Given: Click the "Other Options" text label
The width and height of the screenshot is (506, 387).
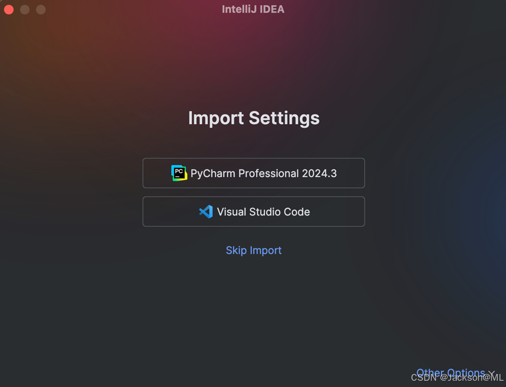Looking at the screenshot, I should (x=450, y=373).
